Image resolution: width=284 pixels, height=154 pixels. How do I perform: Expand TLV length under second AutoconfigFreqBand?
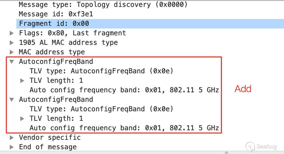coord(22,119)
